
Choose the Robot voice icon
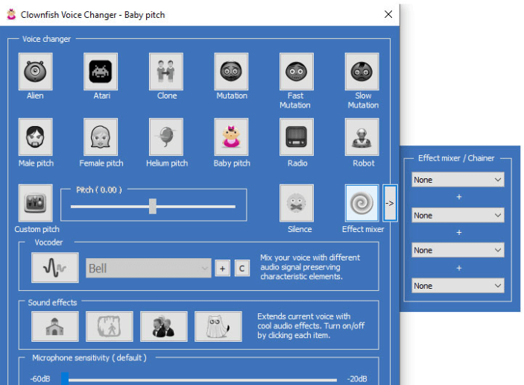(362, 137)
